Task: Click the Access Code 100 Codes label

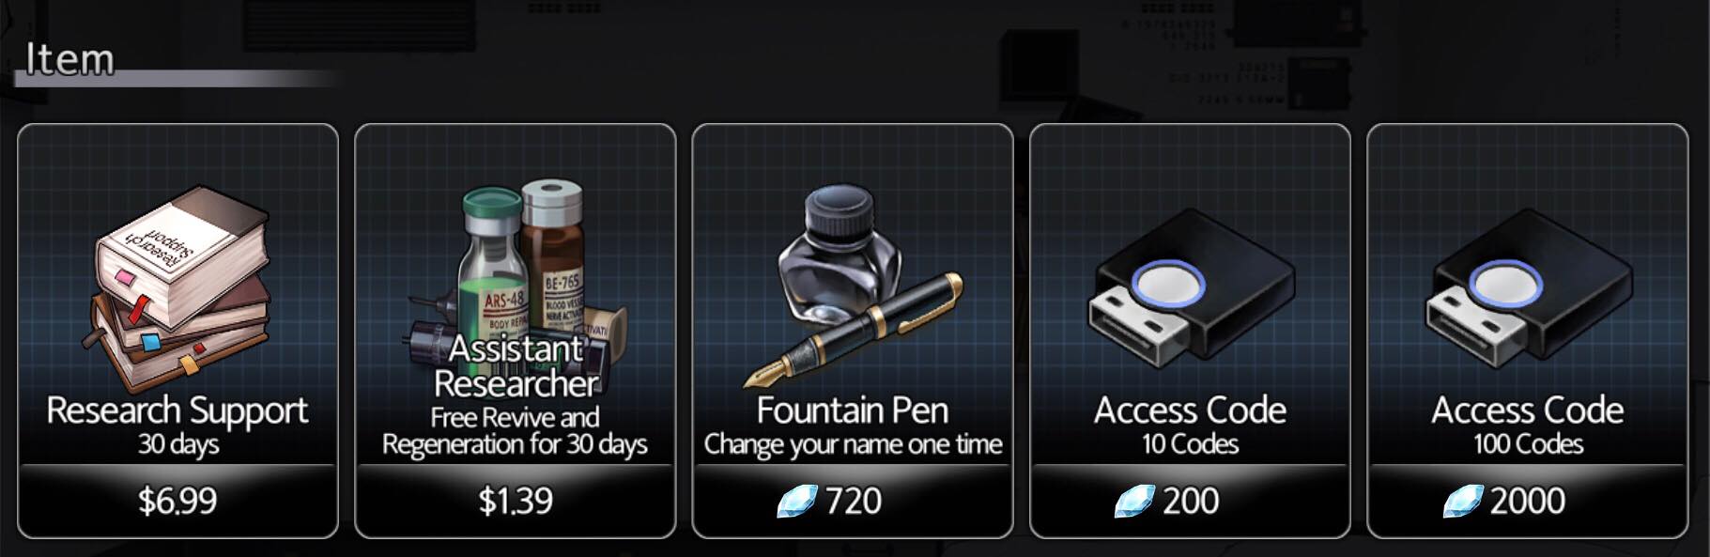Action: pos(1528,425)
